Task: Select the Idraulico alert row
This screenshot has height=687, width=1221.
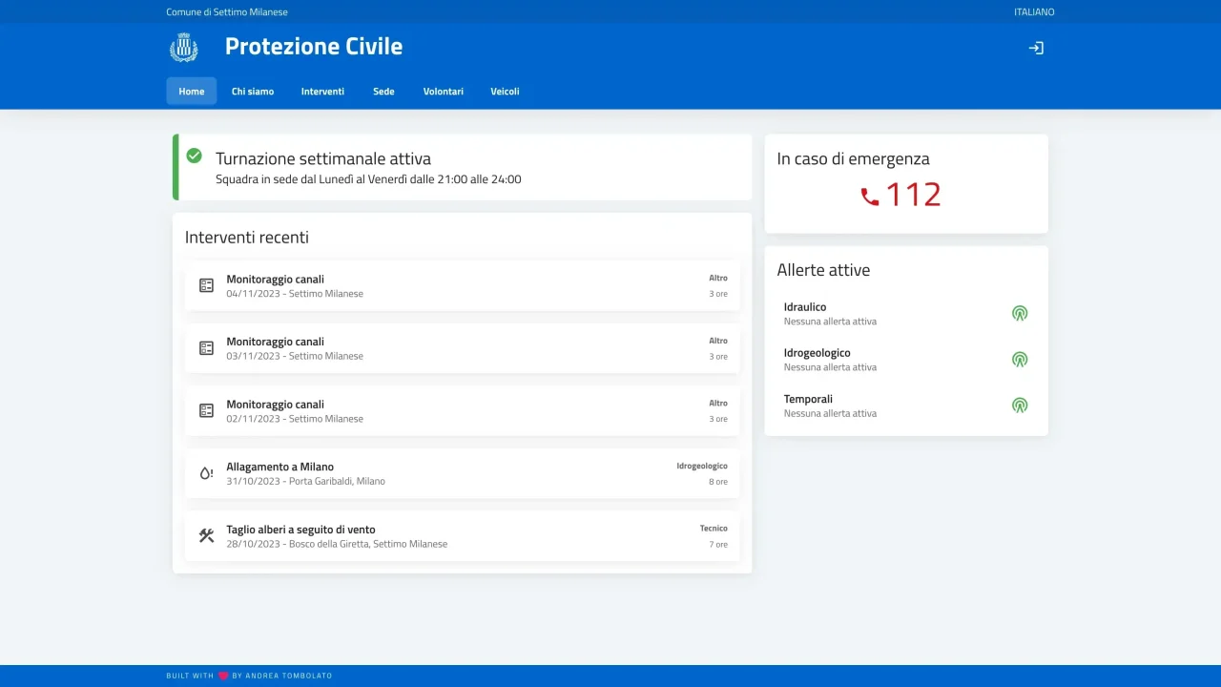Action: click(x=906, y=313)
